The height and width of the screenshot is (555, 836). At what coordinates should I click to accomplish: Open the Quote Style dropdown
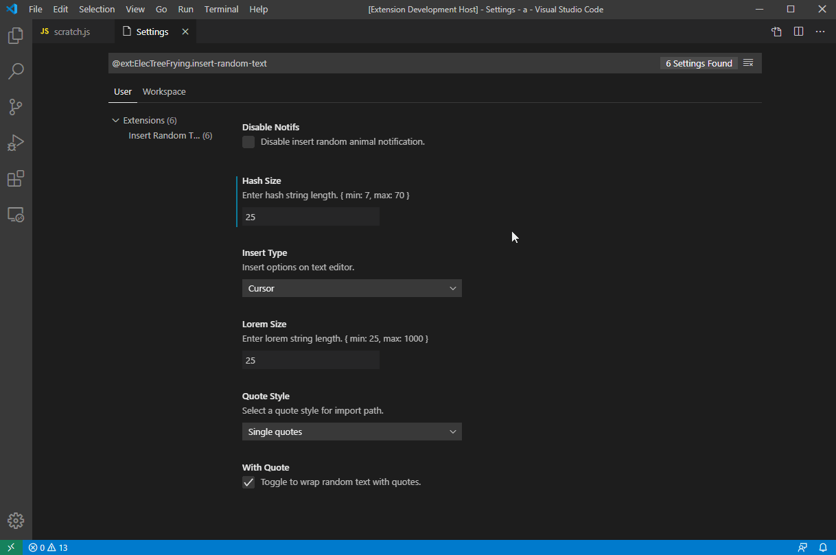351,432
